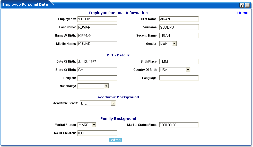
Task: Open the Marital Status dropdown
Action: tap(87, 125)
